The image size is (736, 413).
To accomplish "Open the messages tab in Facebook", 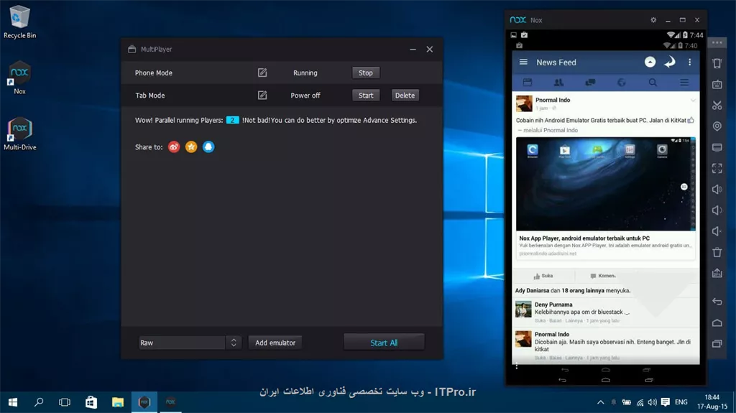I will coord(590,83).
